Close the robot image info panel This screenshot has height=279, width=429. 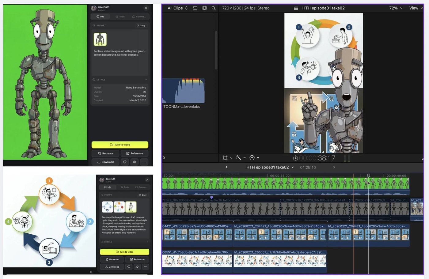(146, 8)
